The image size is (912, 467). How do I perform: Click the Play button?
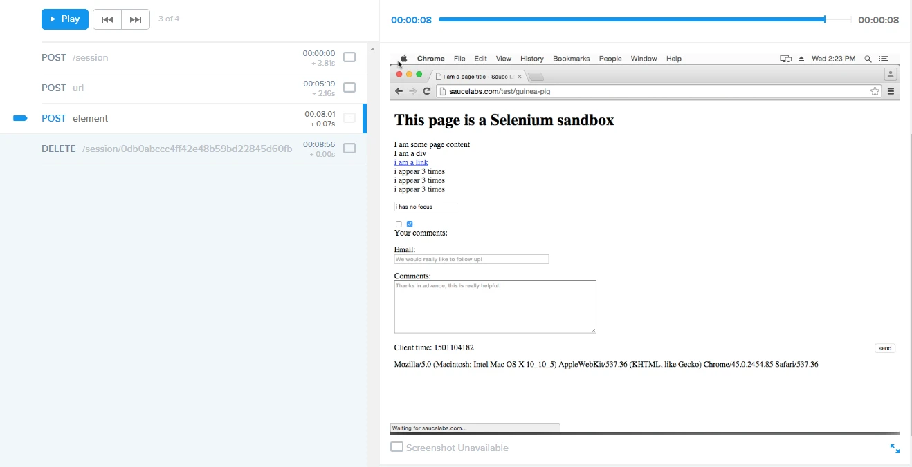pyautogui.click(x=65, y=19)
